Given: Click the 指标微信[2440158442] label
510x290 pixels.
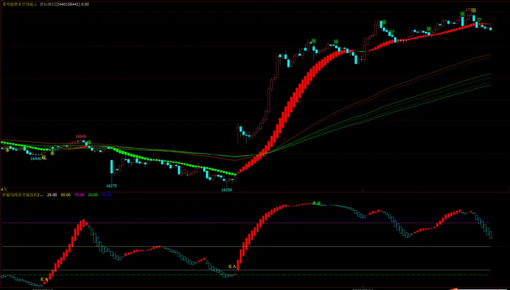Looking at the screenshot, I should pyautogui.click(x=60, y=4).
